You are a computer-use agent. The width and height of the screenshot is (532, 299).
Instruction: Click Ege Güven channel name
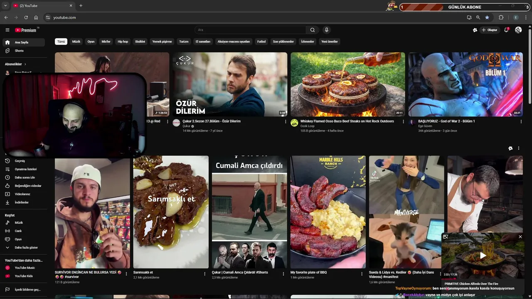tap(425, 126)
